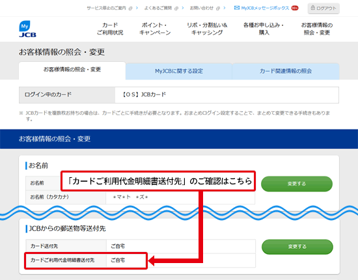Click the MyJCB logo
The height and width of the screenshot is (280, 358).
[27, 29]
